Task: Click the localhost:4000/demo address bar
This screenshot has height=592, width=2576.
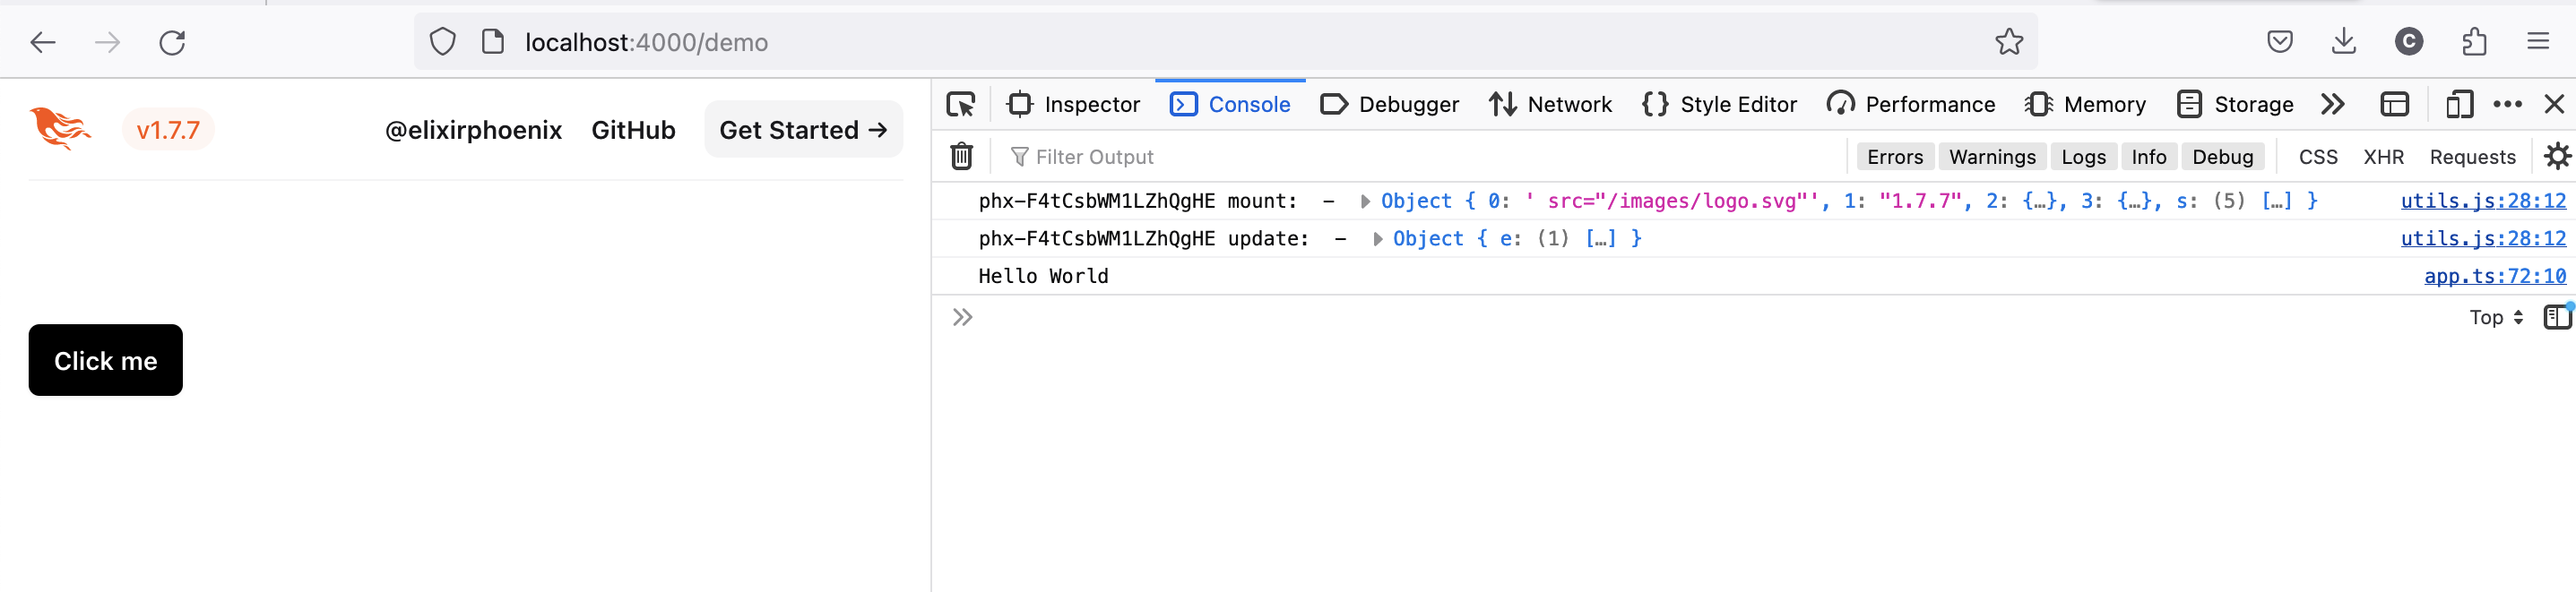Action: pos(1225,42)
